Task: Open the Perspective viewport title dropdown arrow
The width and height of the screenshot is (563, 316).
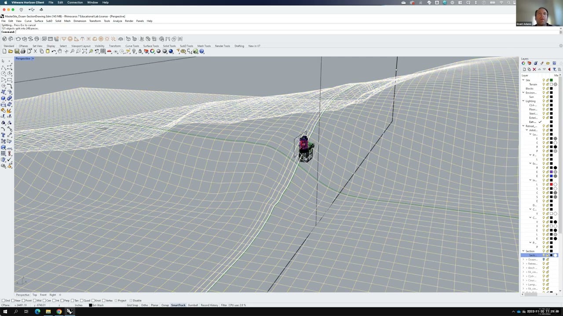Action: coord(33,58)
